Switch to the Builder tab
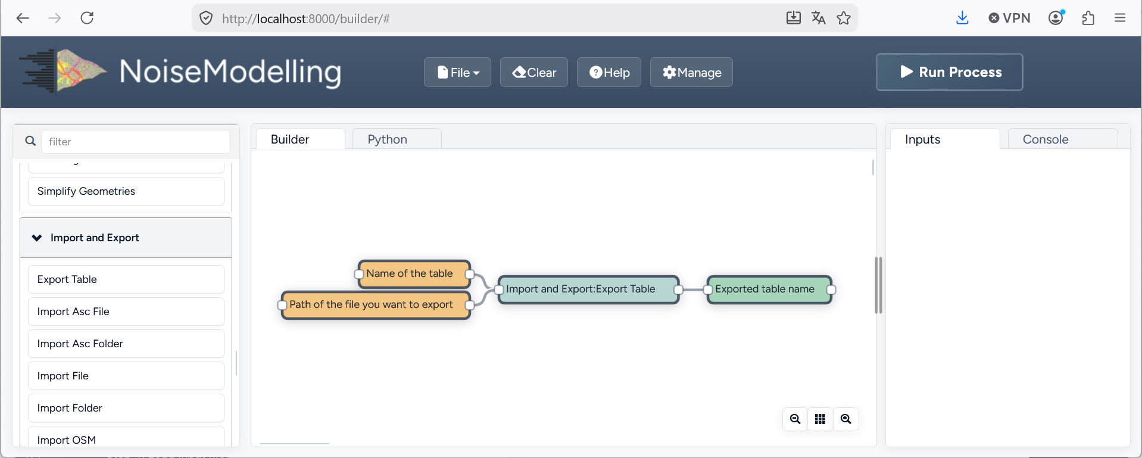This screenshot has width=1142, height=458. tap(301, 139)
